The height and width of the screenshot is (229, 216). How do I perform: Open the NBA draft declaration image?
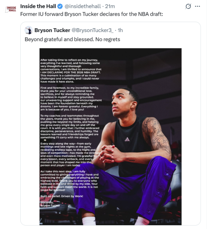click(x=110, y=137)
